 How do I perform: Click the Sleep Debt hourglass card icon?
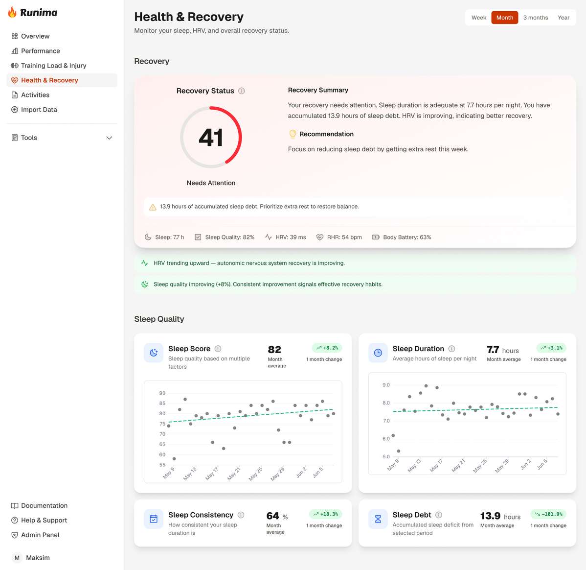coord(378,519)
